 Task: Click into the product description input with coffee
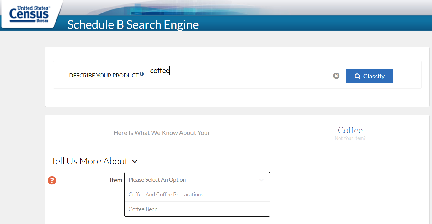238,71
